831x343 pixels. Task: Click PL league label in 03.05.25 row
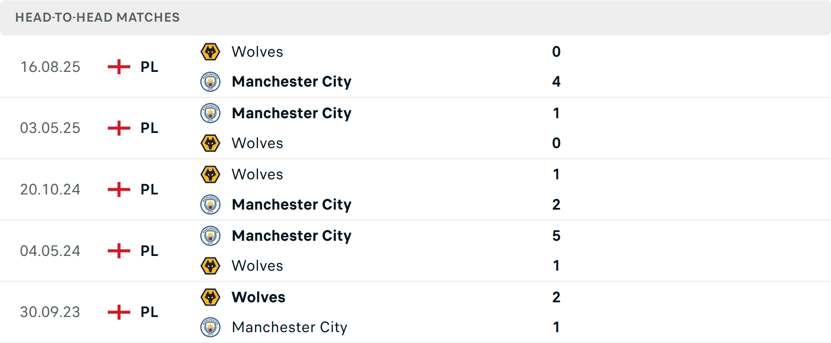[149, 128]
